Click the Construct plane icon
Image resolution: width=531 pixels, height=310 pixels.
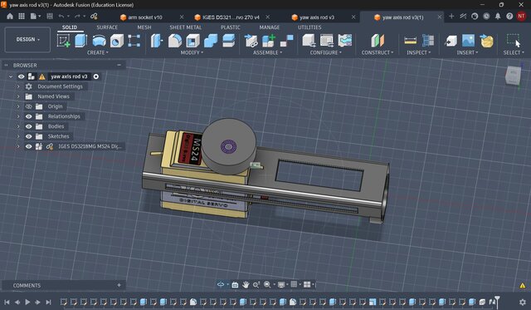[x=378, y=41]
